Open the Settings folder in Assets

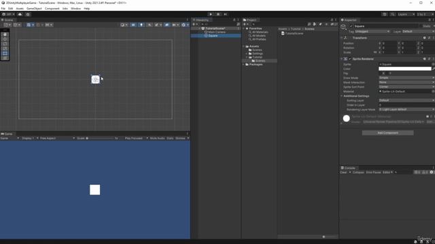[257, 54]
